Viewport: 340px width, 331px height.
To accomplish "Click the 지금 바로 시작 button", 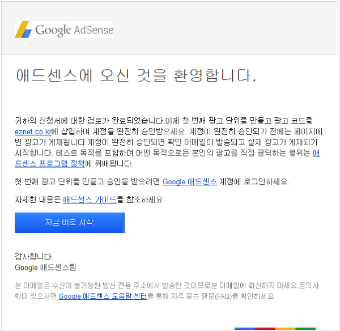I will (70, 223).
